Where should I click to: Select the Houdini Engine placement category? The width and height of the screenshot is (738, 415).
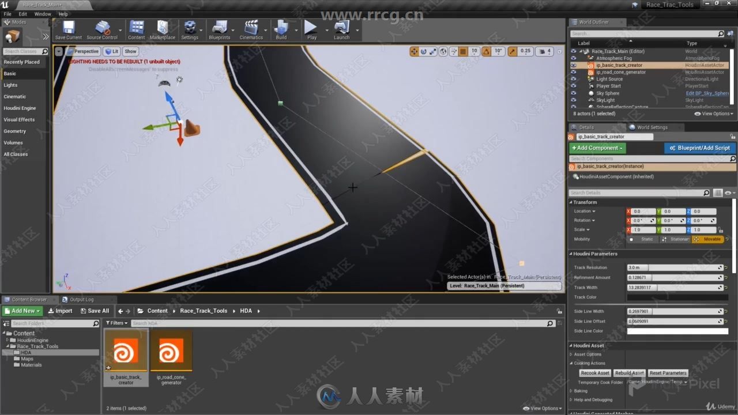[20, 108]
